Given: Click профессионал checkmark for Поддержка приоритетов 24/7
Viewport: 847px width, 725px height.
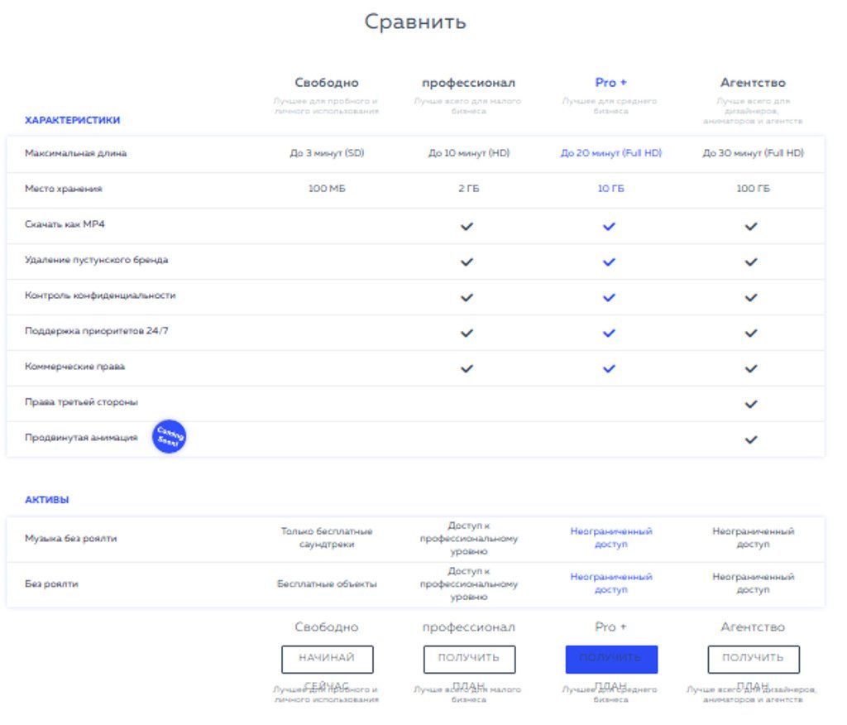Looking at the screenshot, I should point(467,333).
